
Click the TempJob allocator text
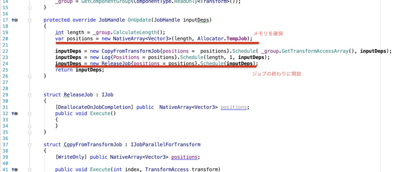tap(238, 39)
